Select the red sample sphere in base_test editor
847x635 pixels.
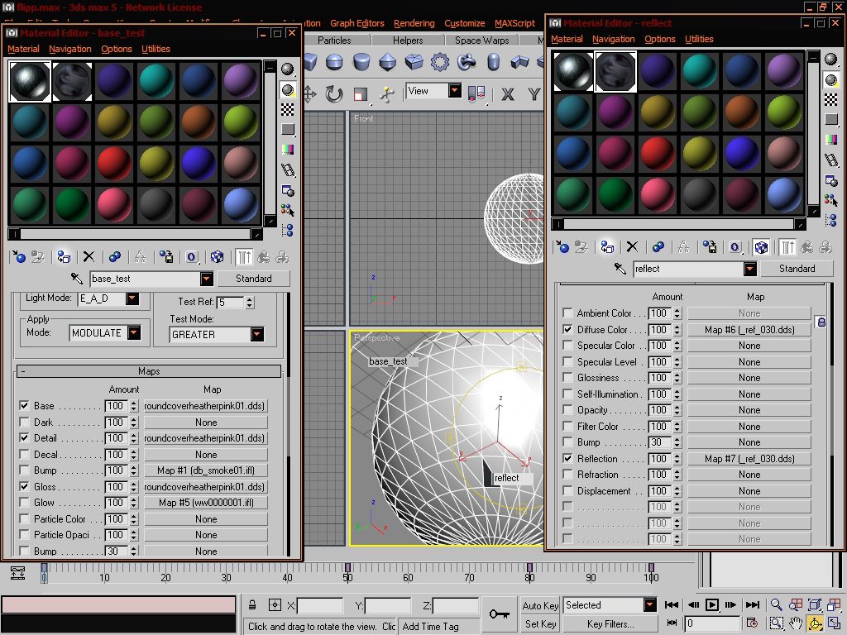(114, 163)
